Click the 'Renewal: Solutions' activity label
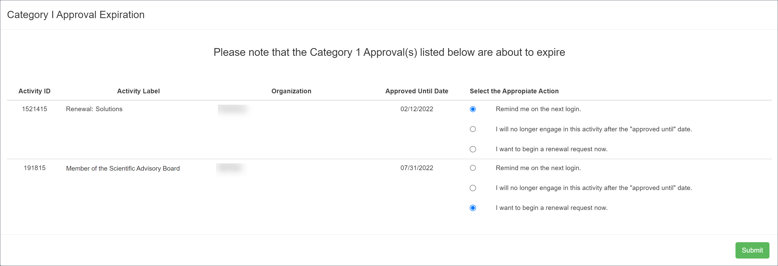This screenshot has height=266, width=778. point(94,109)
